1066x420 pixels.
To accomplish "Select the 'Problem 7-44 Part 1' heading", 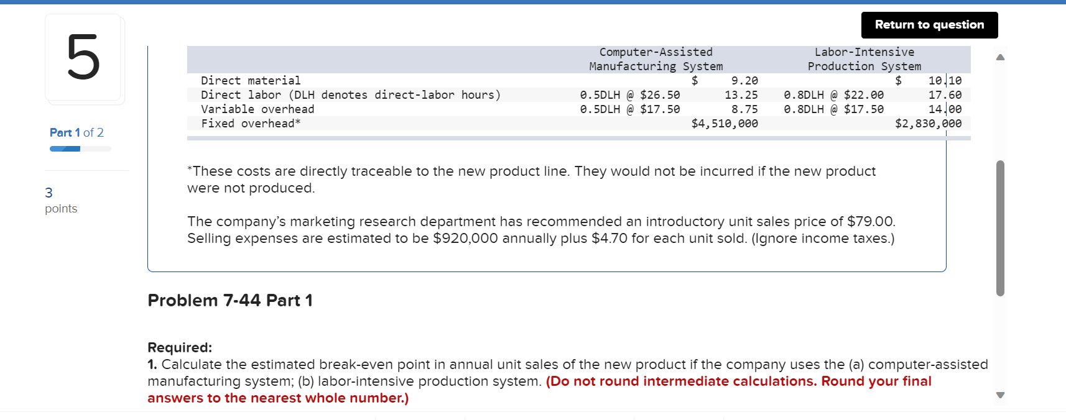I will pos(230,300).
